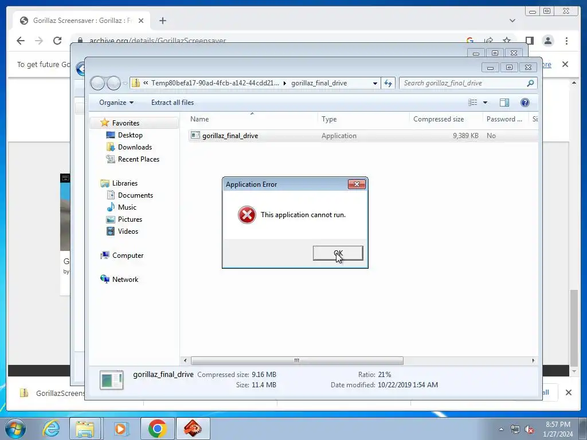Open the Organize dropdown menu
The height and width of the screenshot is (440, 587).
(116, 103)
